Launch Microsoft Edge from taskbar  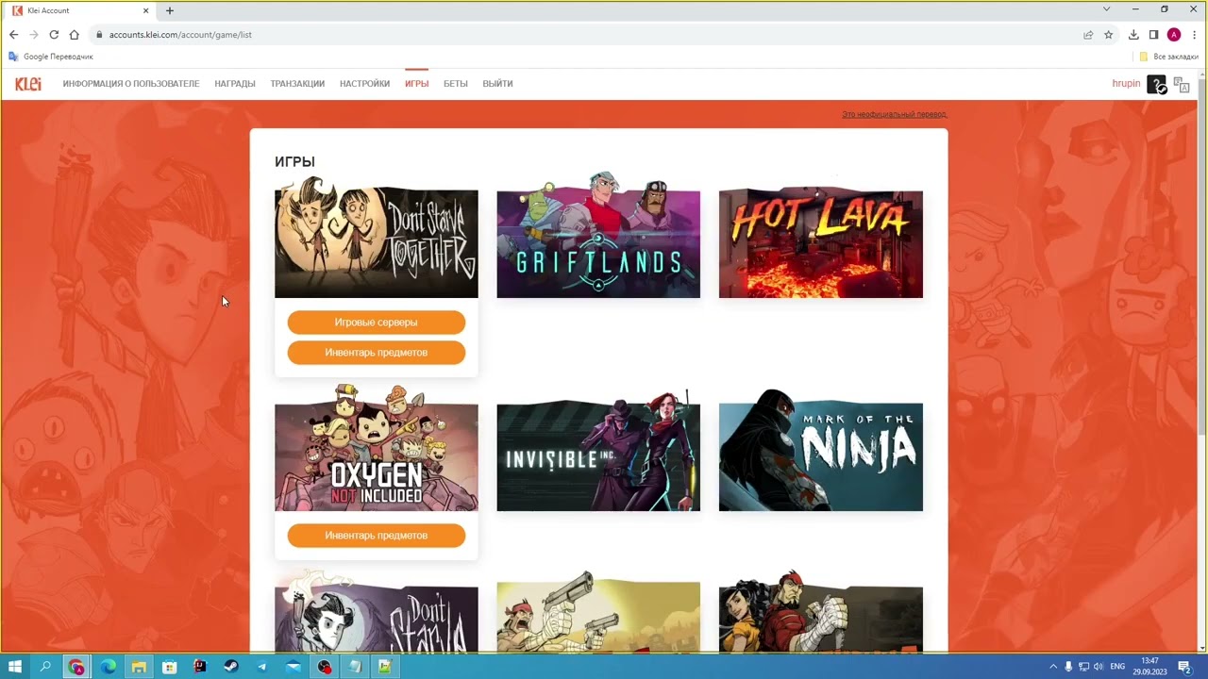(x=108, y=667)
